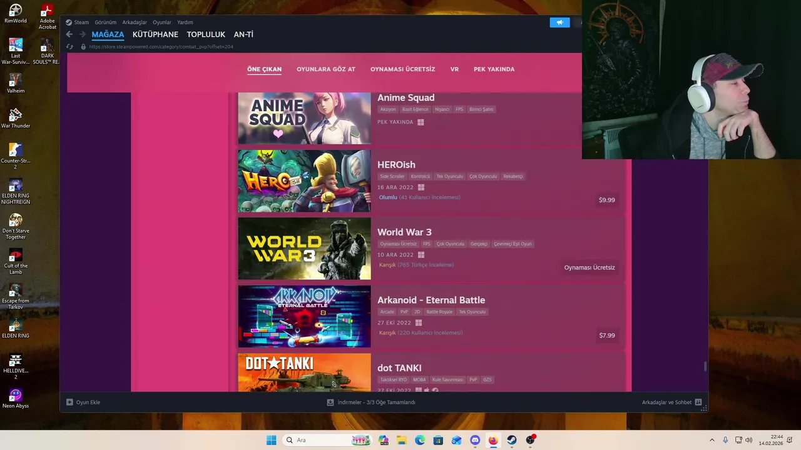Screen dimensions: 801x450
Task: Switch to the MAĞAZA tab
Action: (108, 34)
